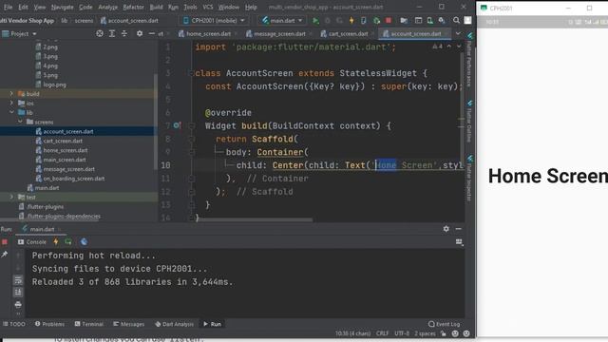Image resolution: width=608 pixels, height=342 pixels.
Task: Open the Refactor menu
Action: [133, 7]
